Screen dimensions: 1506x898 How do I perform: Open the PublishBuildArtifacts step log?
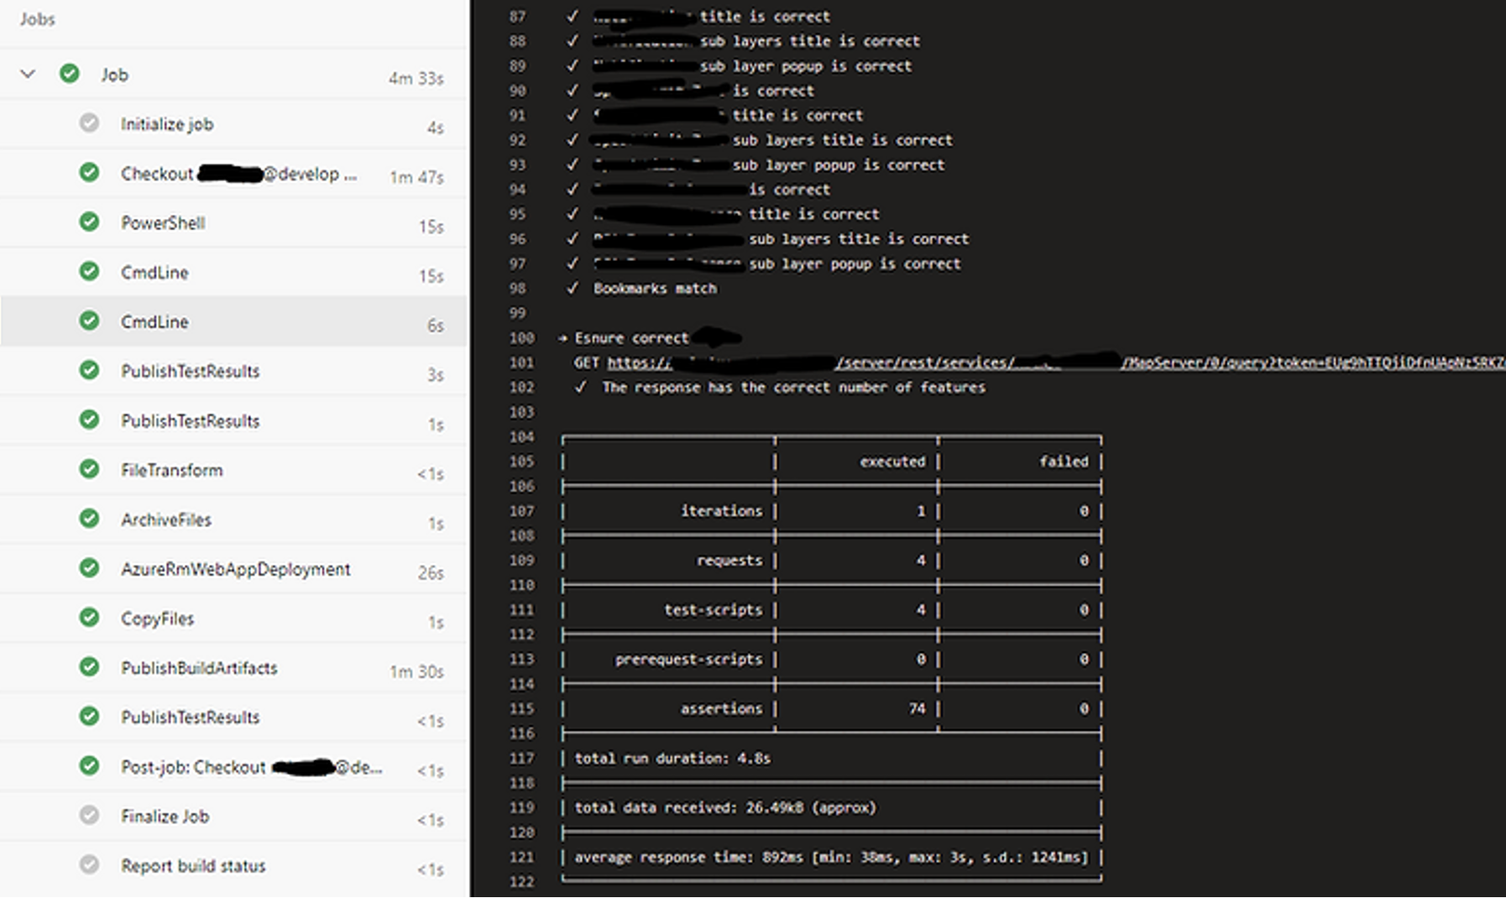[x=234, y=668]
